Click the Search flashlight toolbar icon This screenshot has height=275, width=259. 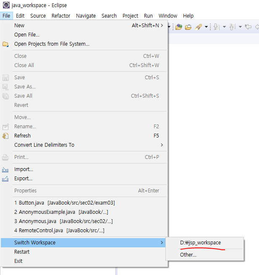pyautogui.click(x=199, y=27)
